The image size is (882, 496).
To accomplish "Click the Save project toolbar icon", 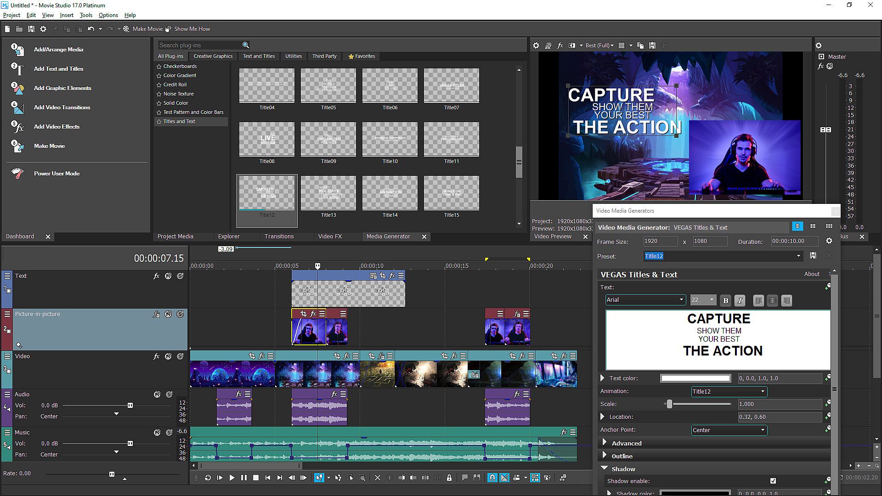I will point(31,29).
